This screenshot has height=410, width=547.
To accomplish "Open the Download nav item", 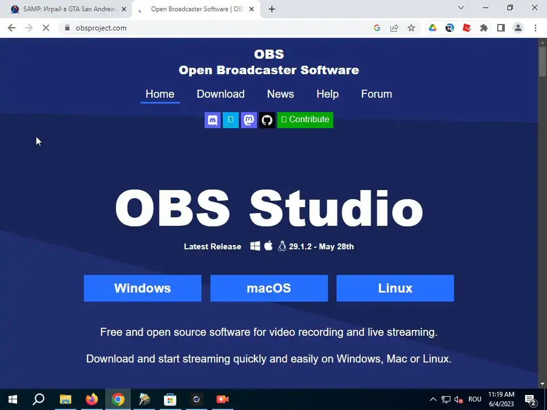I will (x=221, y=94).
